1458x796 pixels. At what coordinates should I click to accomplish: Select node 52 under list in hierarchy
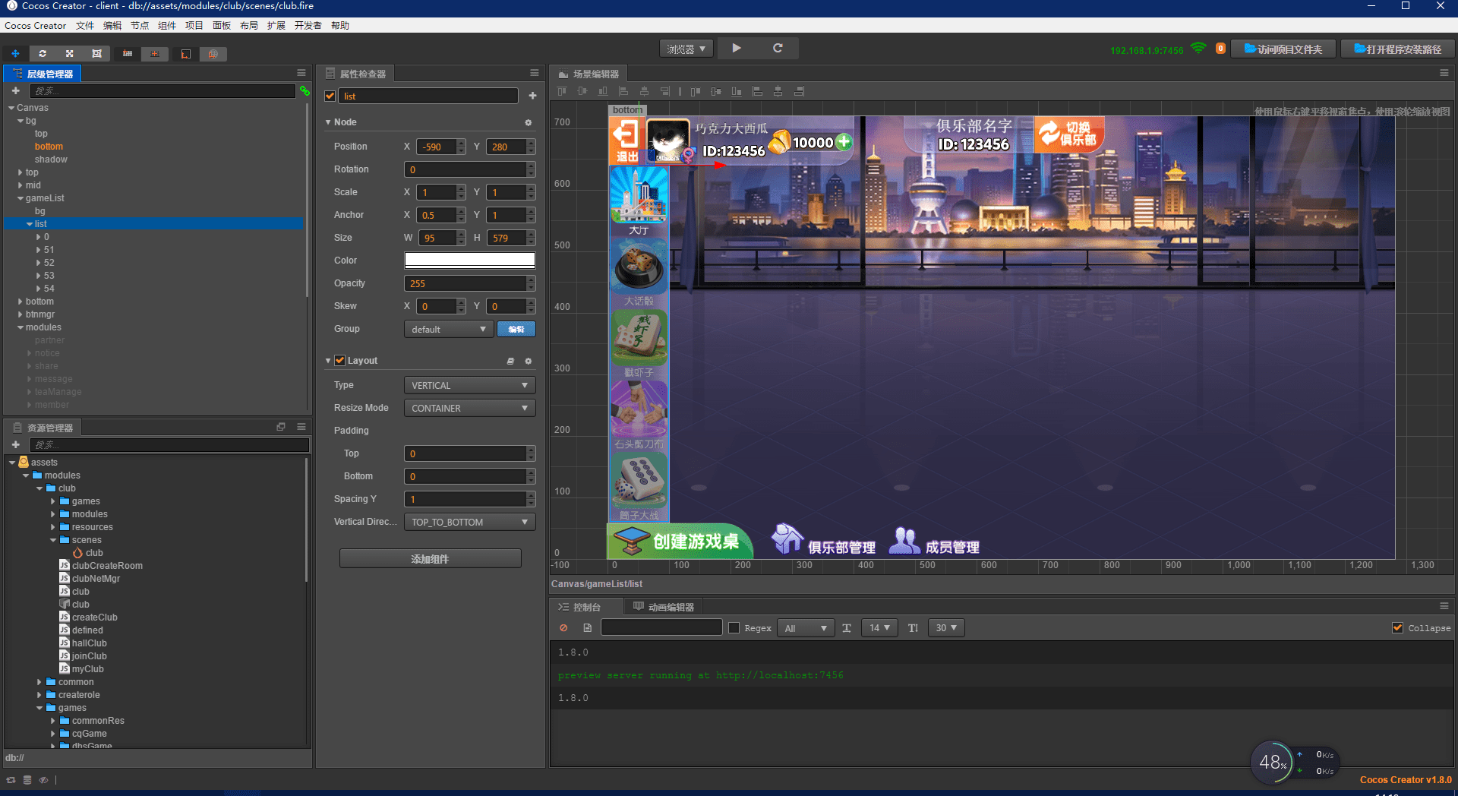pyautogui.click(x=49, y=263)
